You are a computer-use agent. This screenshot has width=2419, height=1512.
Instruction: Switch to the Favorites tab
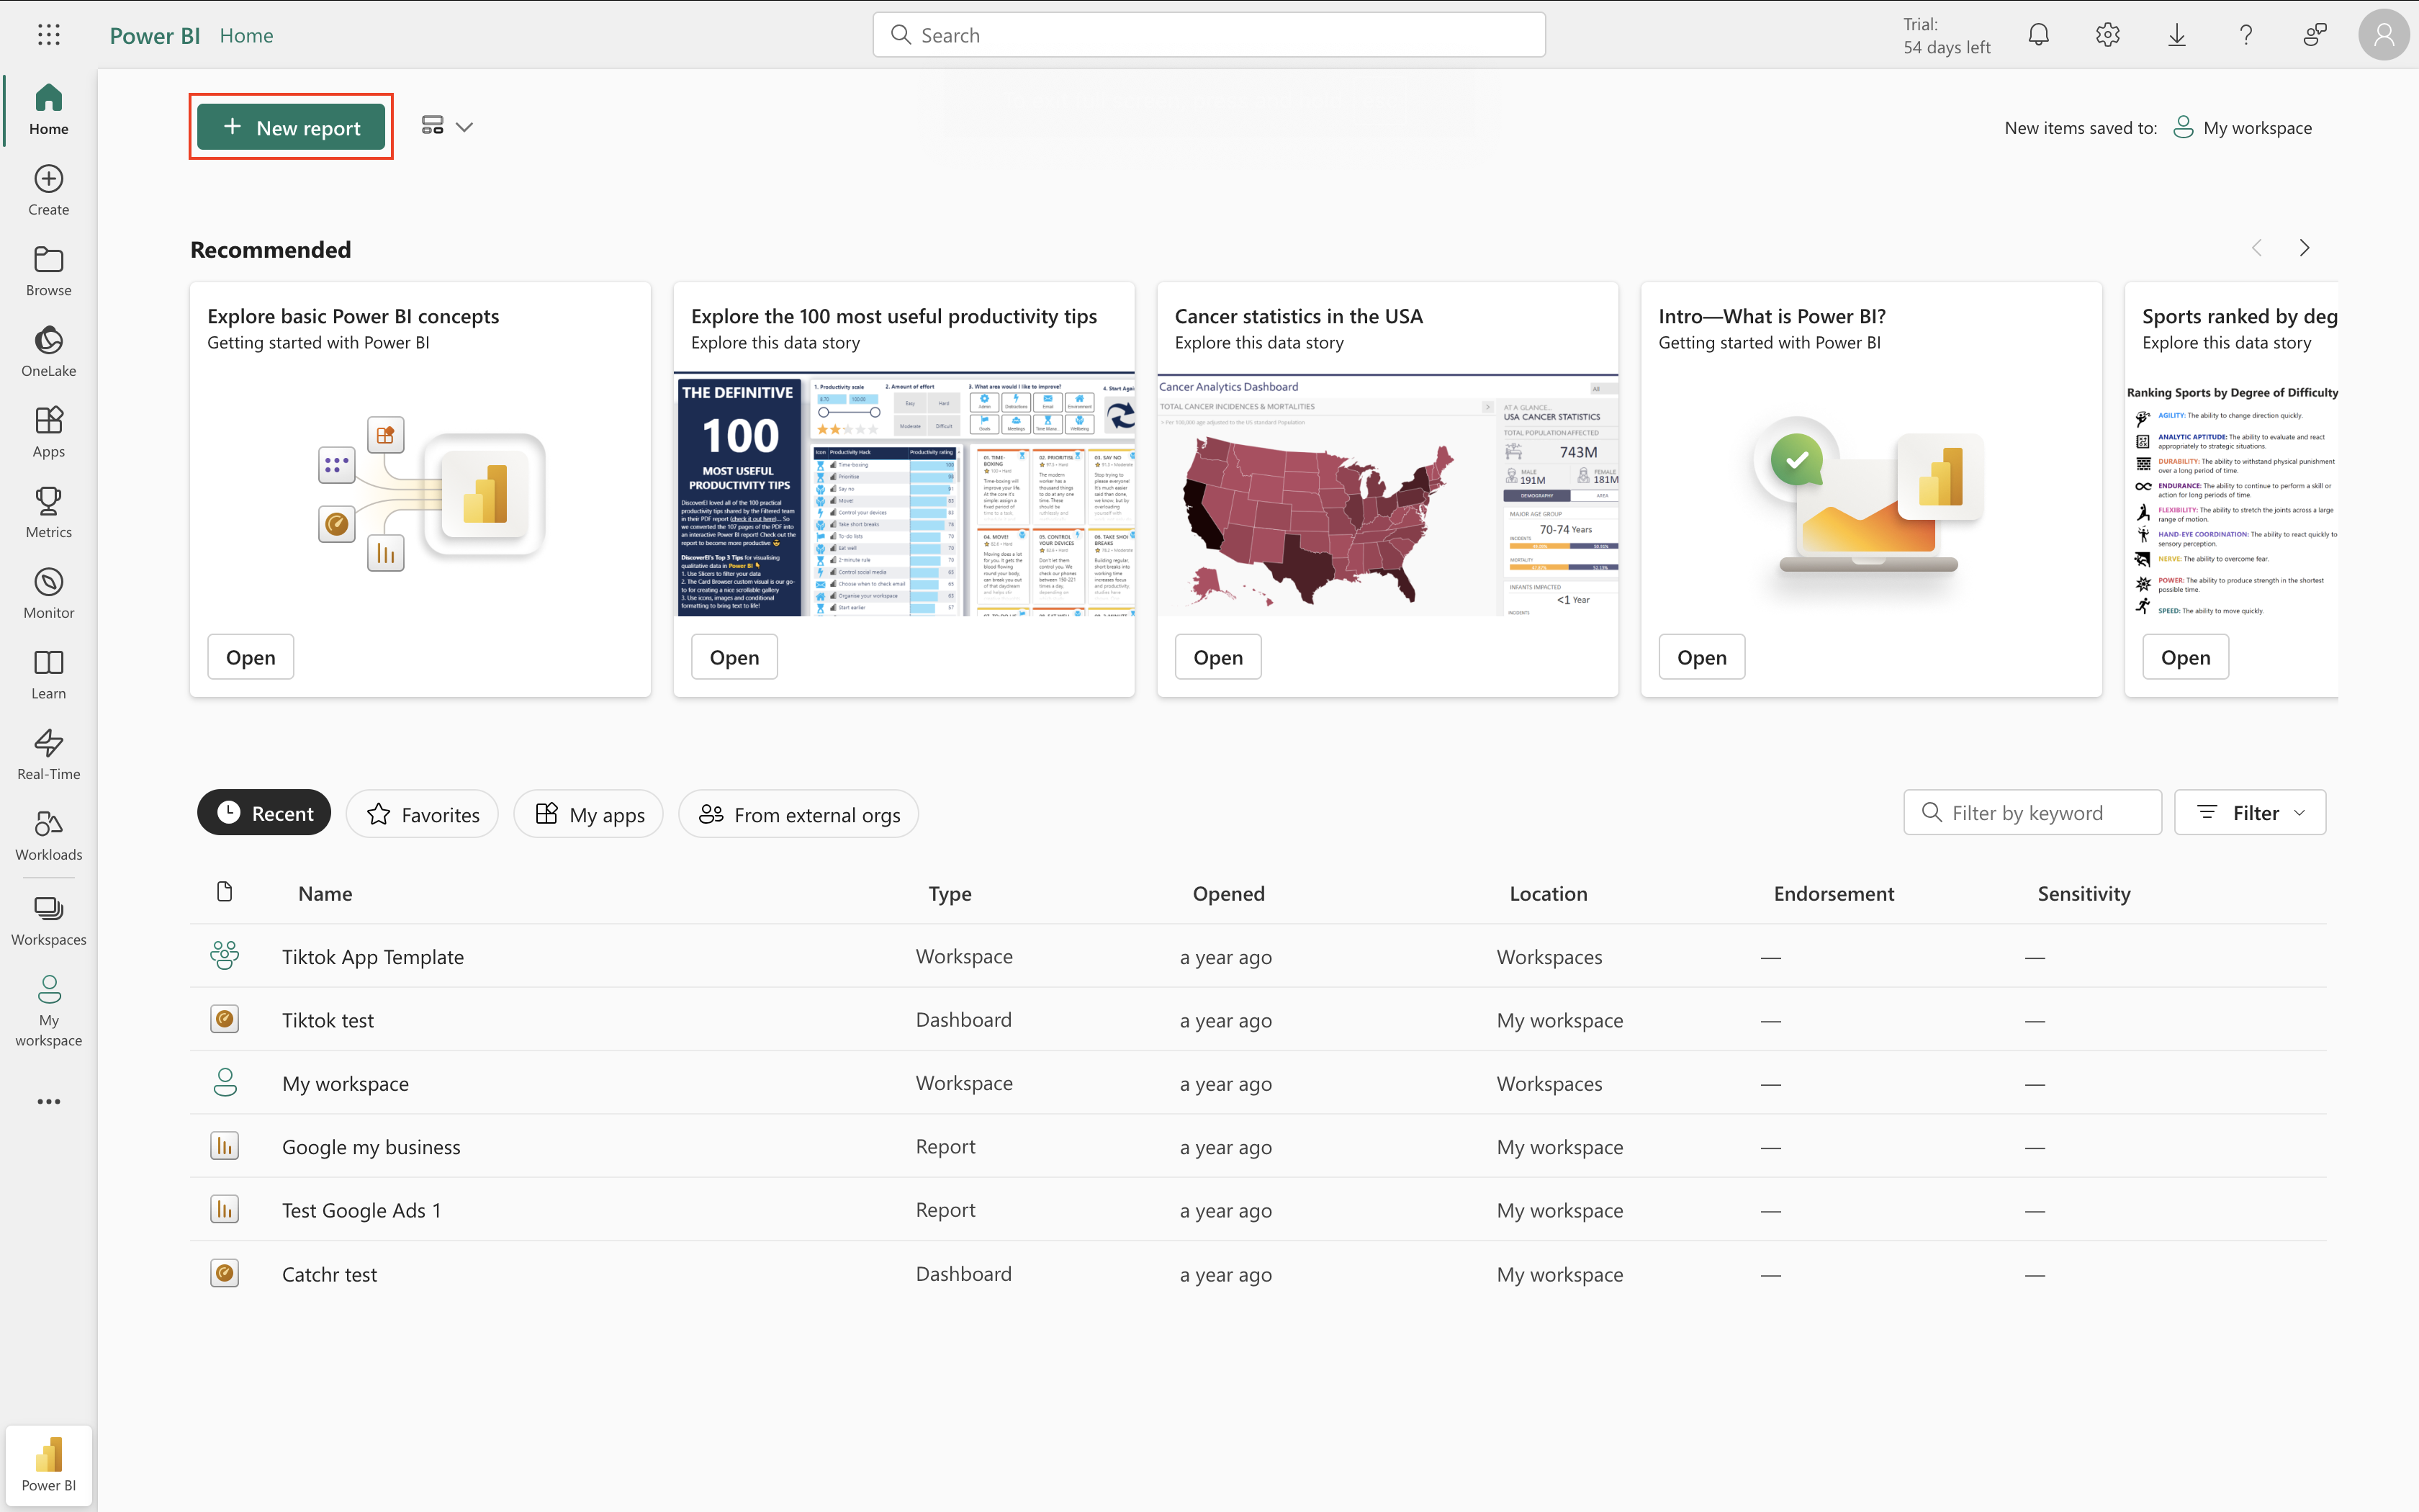(x=422, y=814)
